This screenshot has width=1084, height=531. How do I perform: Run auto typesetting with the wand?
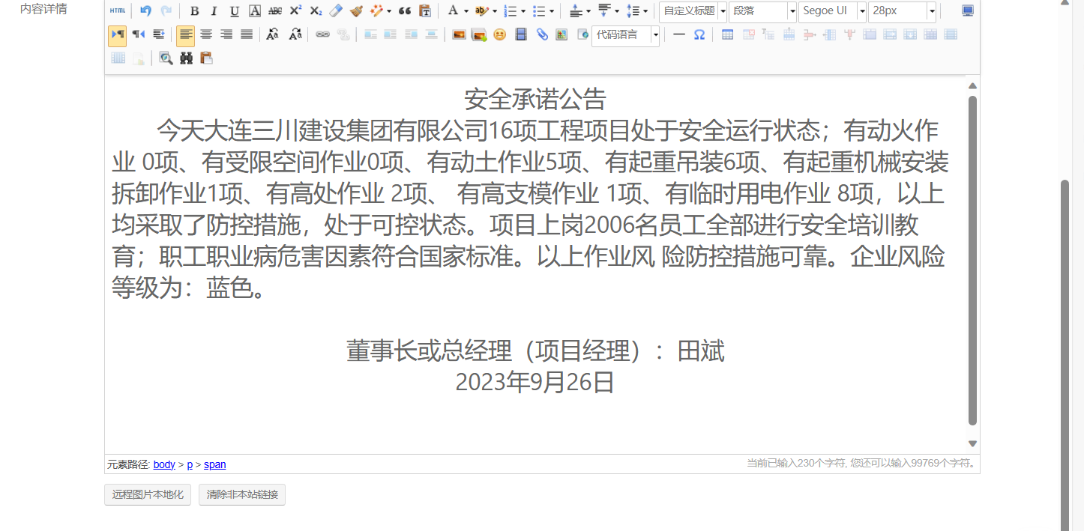tap(376, 11)
